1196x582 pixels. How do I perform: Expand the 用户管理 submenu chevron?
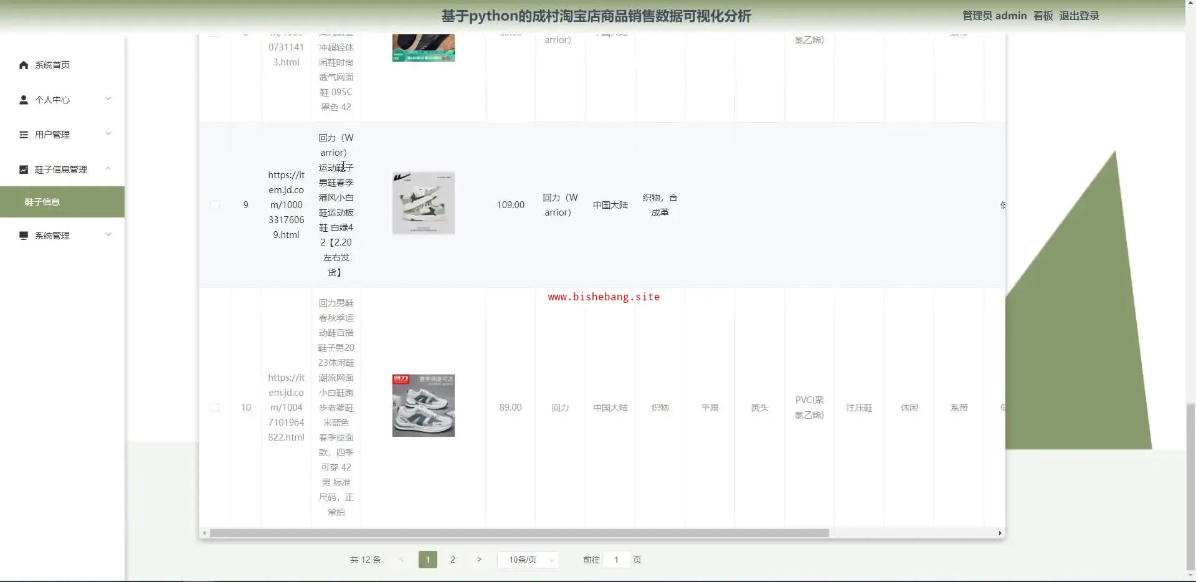pyautogui.click(x=108, y=134)
